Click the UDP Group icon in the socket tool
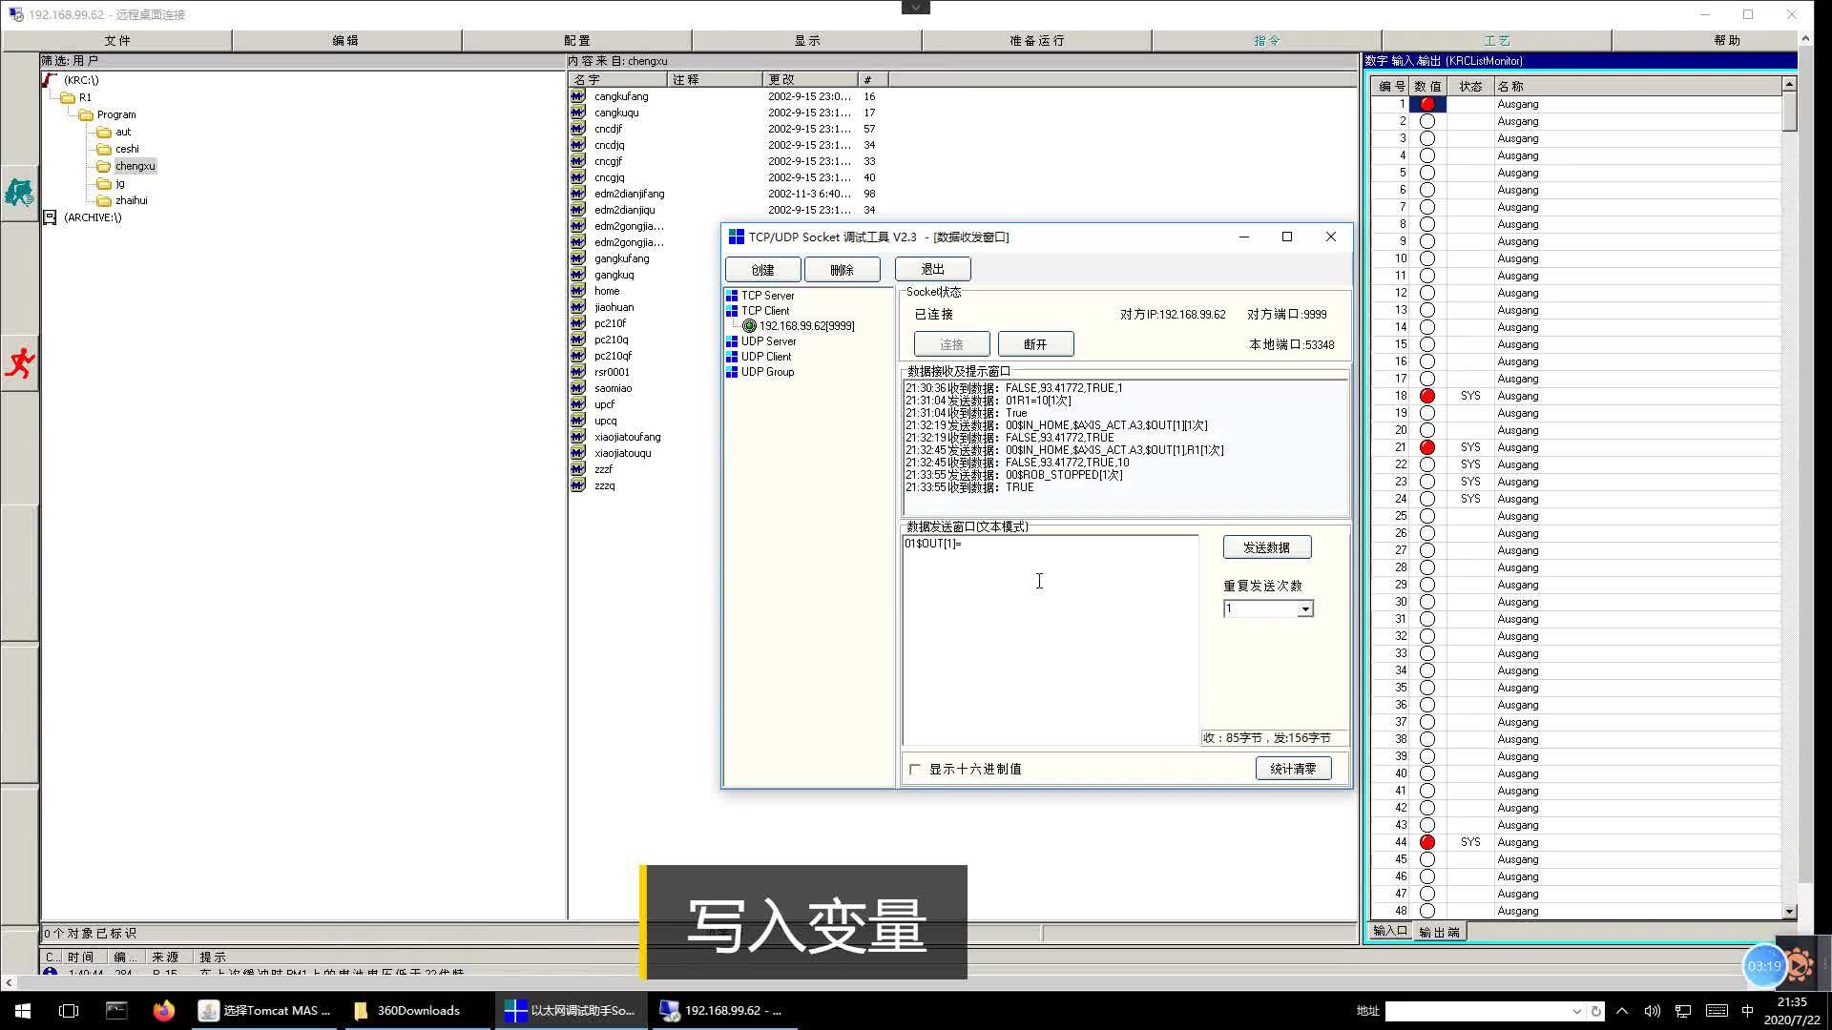This screenshot has height=1030, width=1832. coord(733,372)
